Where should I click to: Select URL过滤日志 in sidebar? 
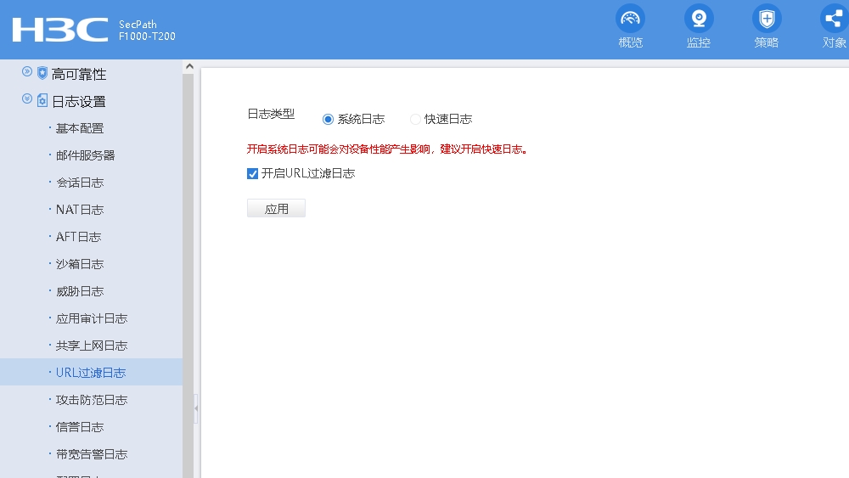coord(91,373)
